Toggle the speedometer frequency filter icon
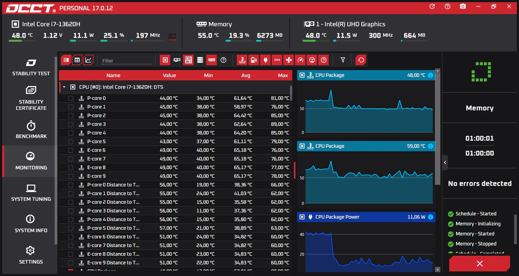Viewport: 519px width, 276px height. click(x=300, y=60)
